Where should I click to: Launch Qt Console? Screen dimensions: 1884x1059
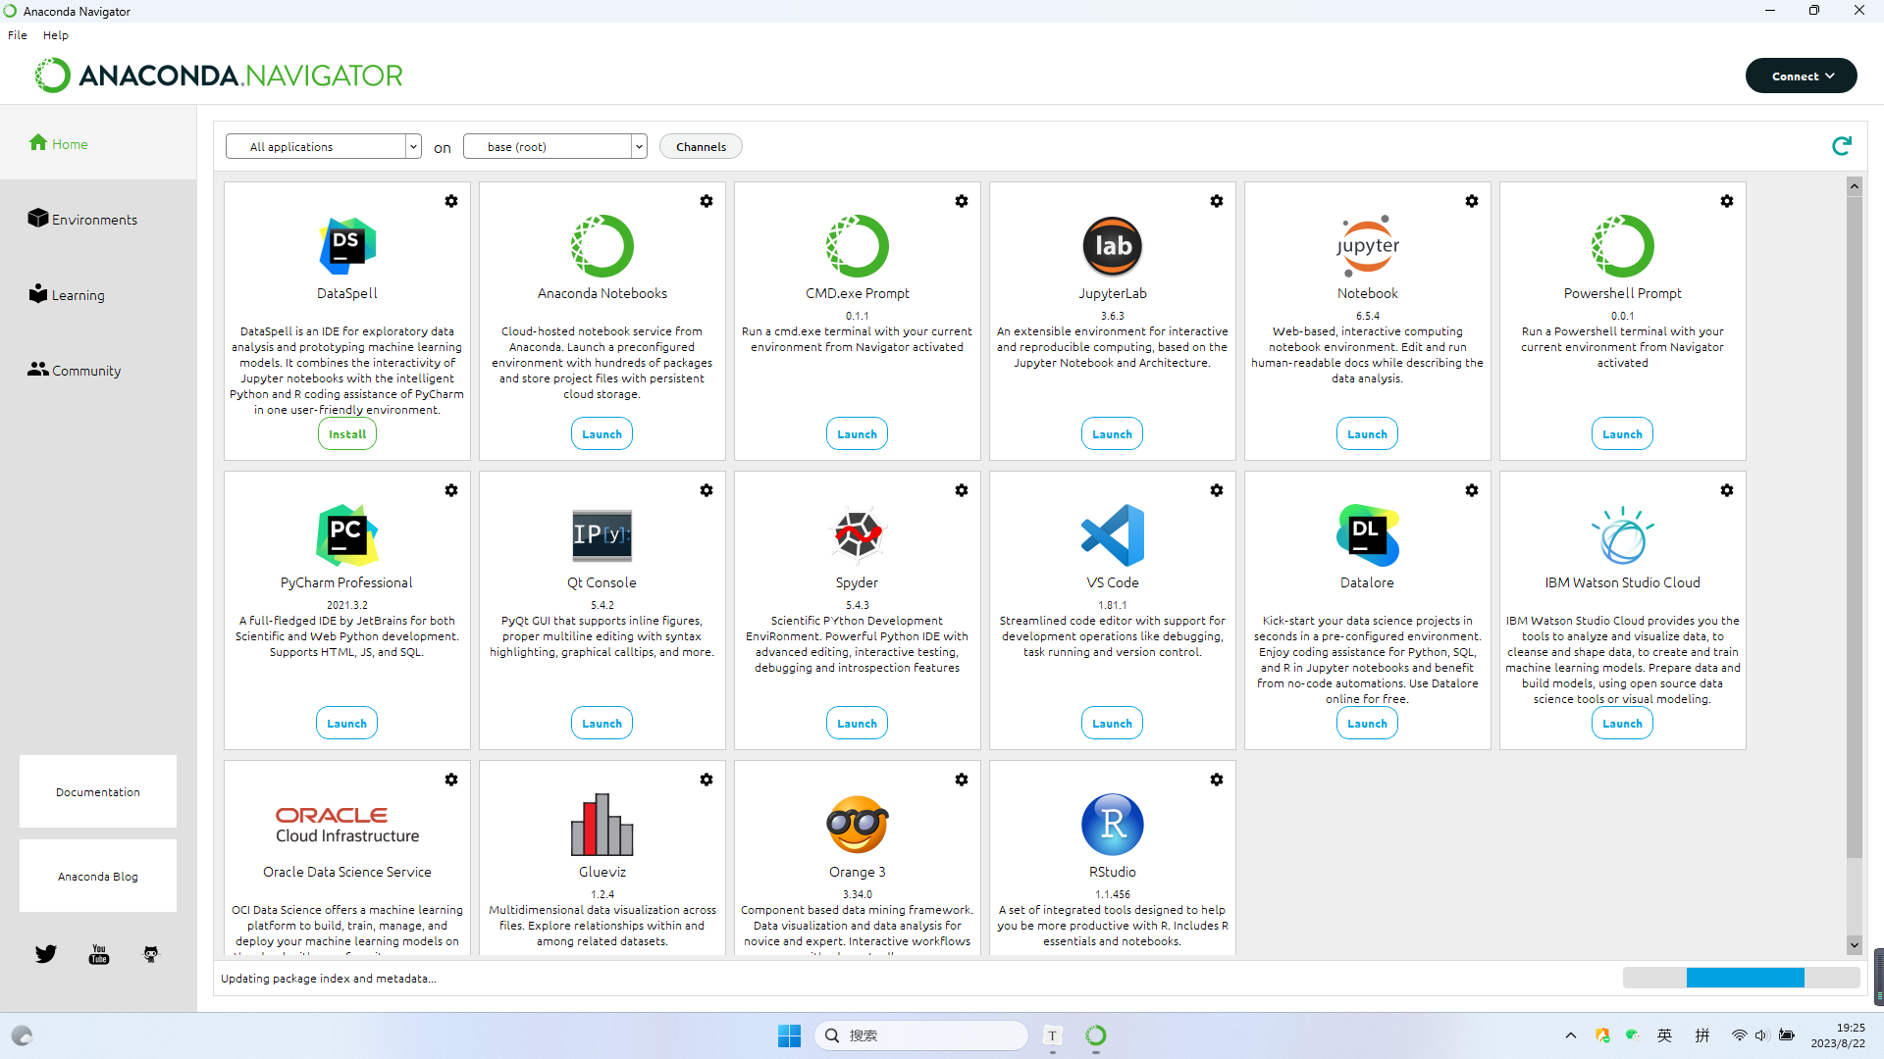[602, 724]
